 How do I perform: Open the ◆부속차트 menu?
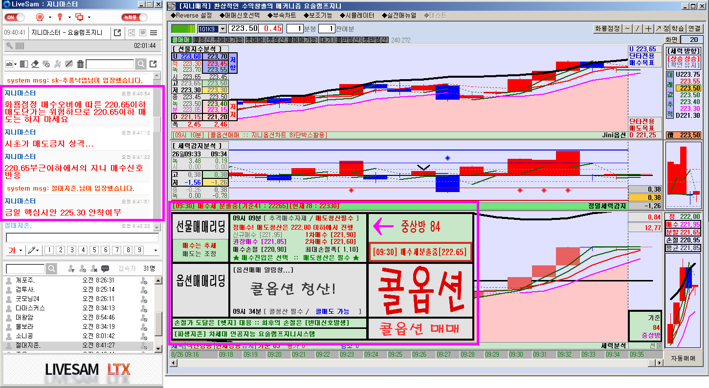(282, 15)
